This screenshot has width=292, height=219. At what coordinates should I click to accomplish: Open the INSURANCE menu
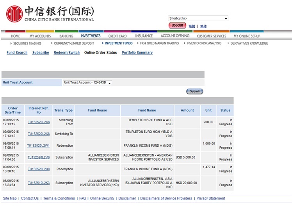coord(144,36)
